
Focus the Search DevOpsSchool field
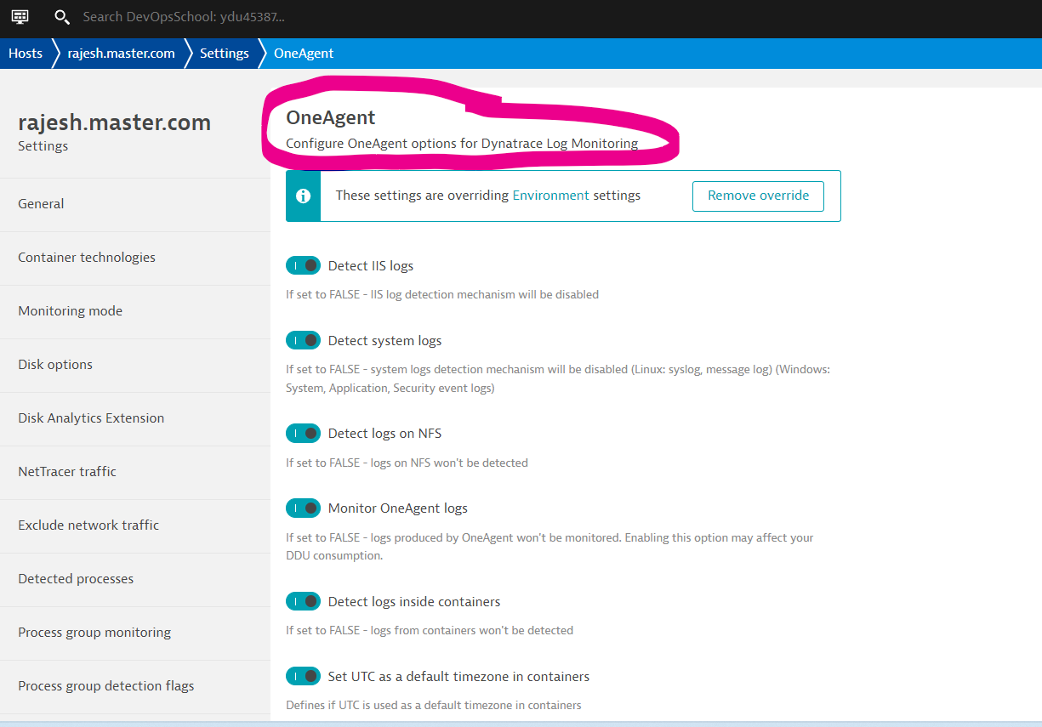tap(184, 17)
